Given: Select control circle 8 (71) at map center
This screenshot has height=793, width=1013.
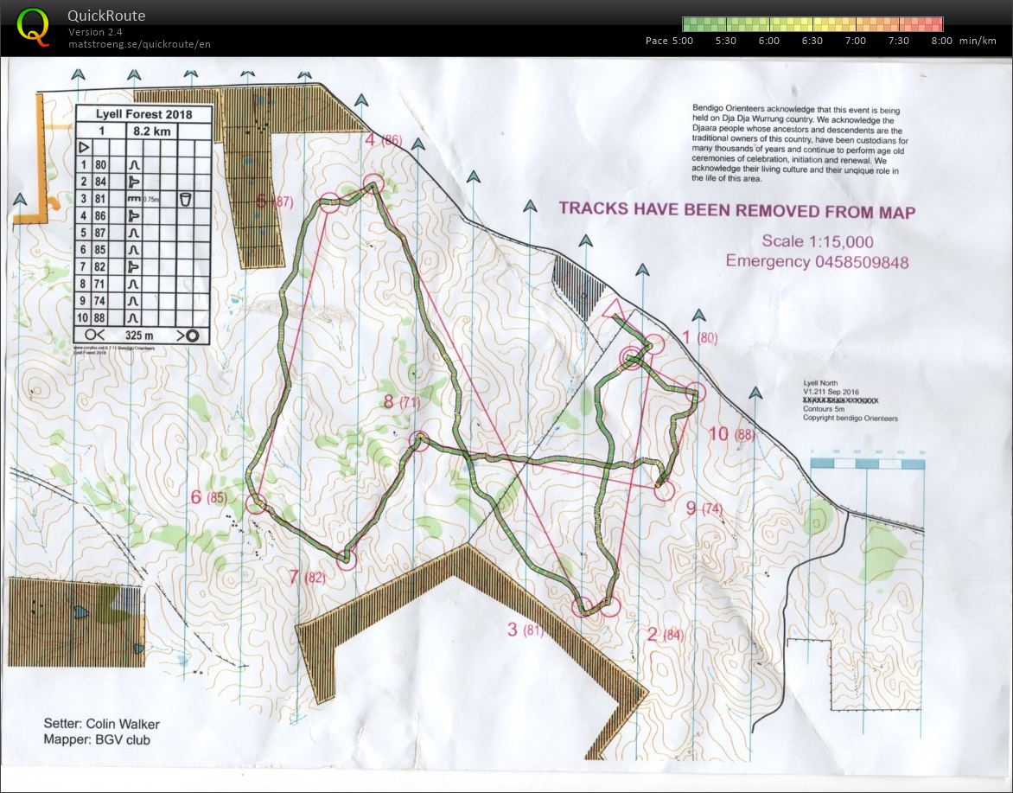Looking at the screenshot, I should point(419,439).
